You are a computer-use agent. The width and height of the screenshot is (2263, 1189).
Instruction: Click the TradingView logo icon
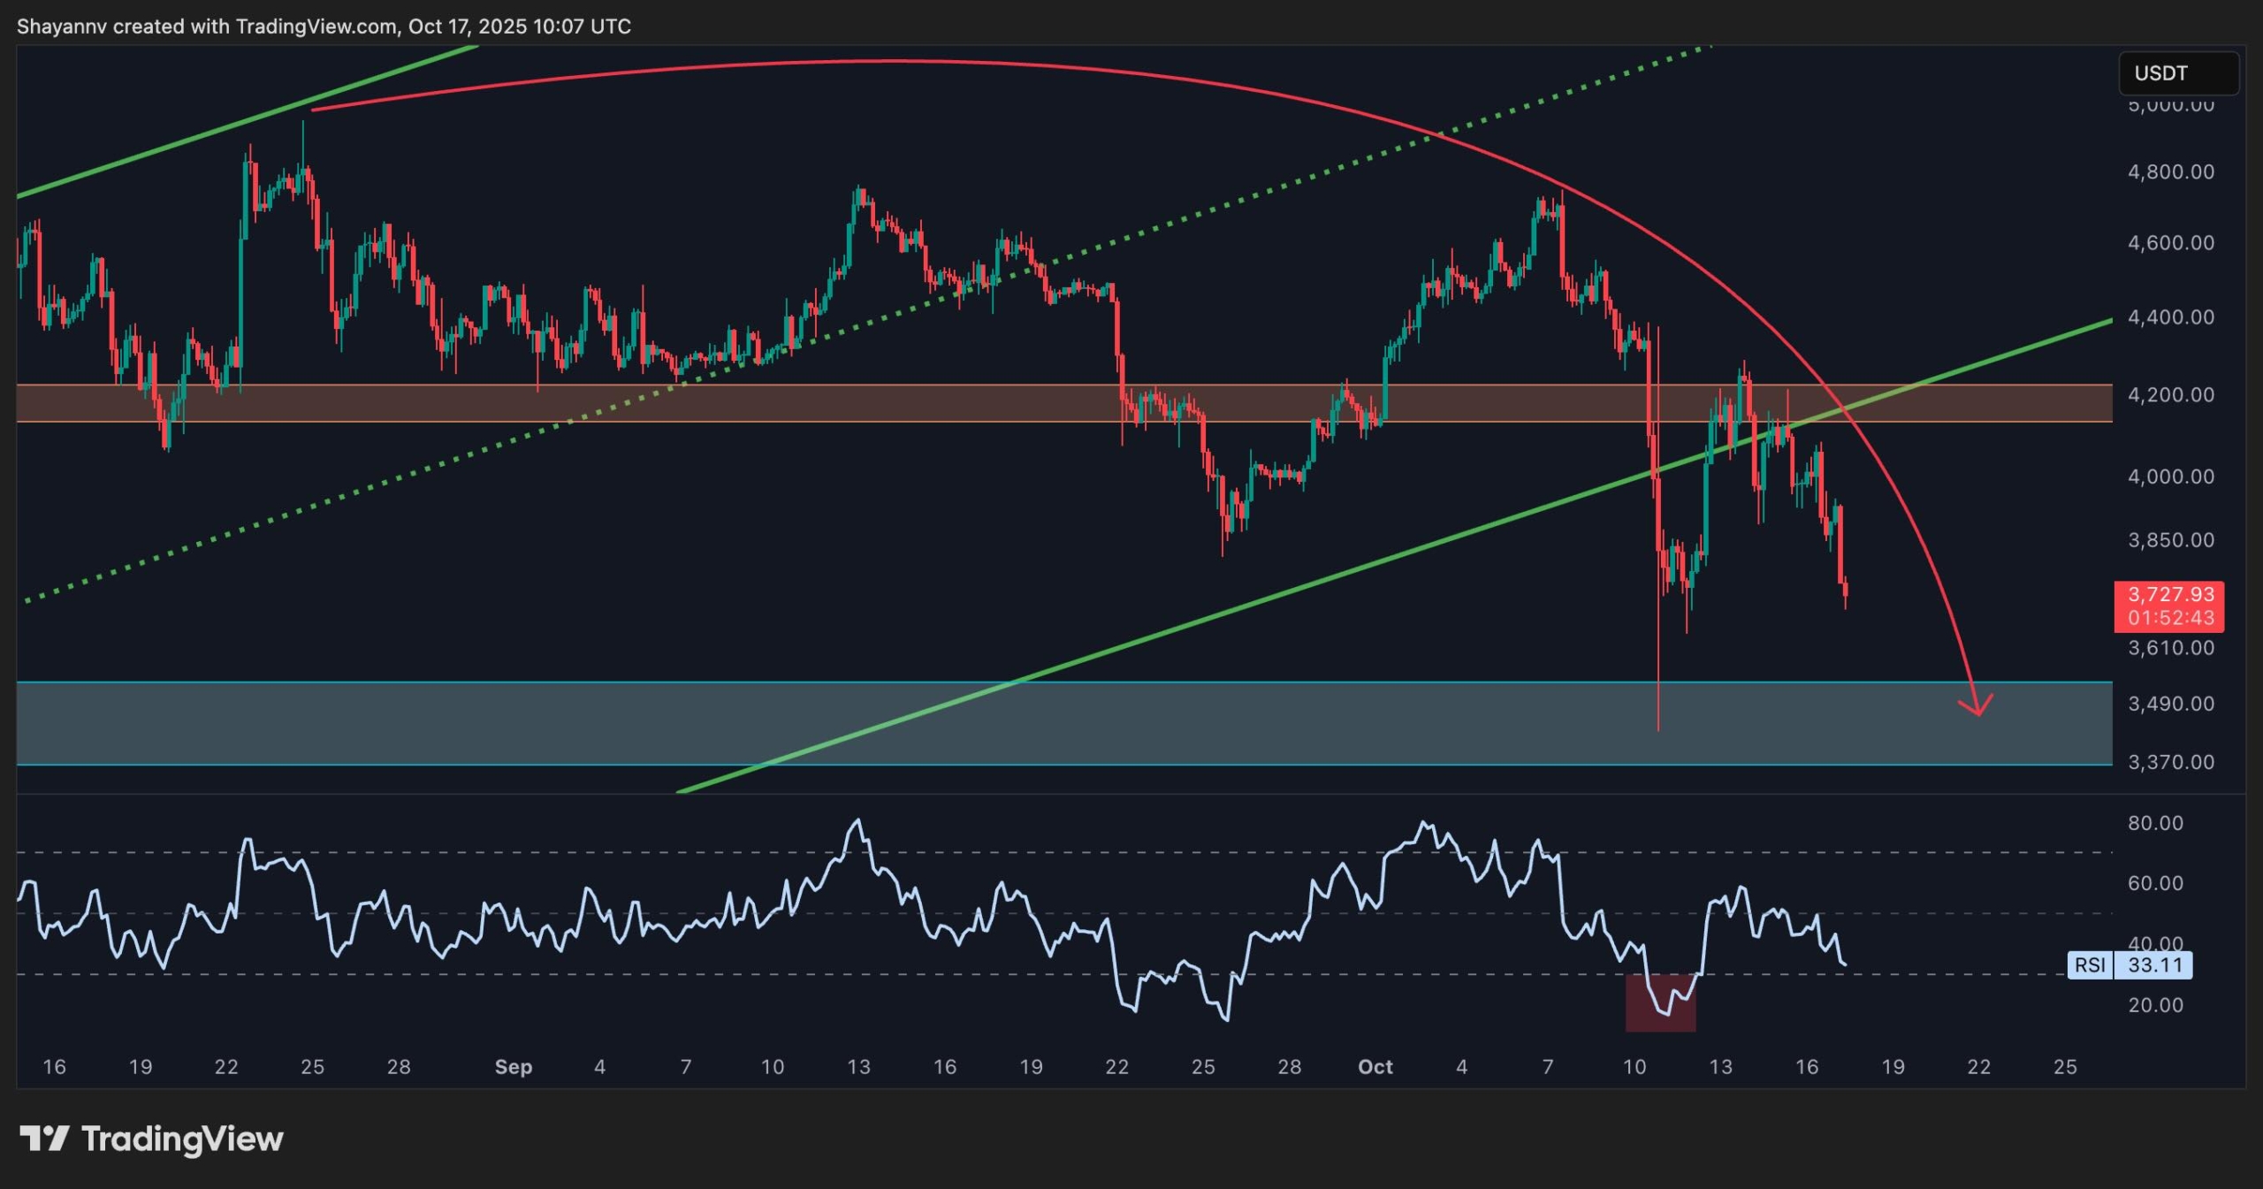tap(44, 1139)
